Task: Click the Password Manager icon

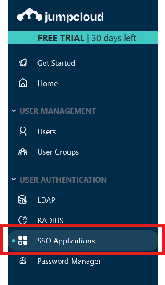Action: (23, 261)
